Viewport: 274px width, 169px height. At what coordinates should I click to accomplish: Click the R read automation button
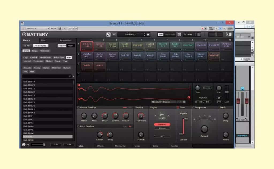pyautogui.click(x=220, y=28)
